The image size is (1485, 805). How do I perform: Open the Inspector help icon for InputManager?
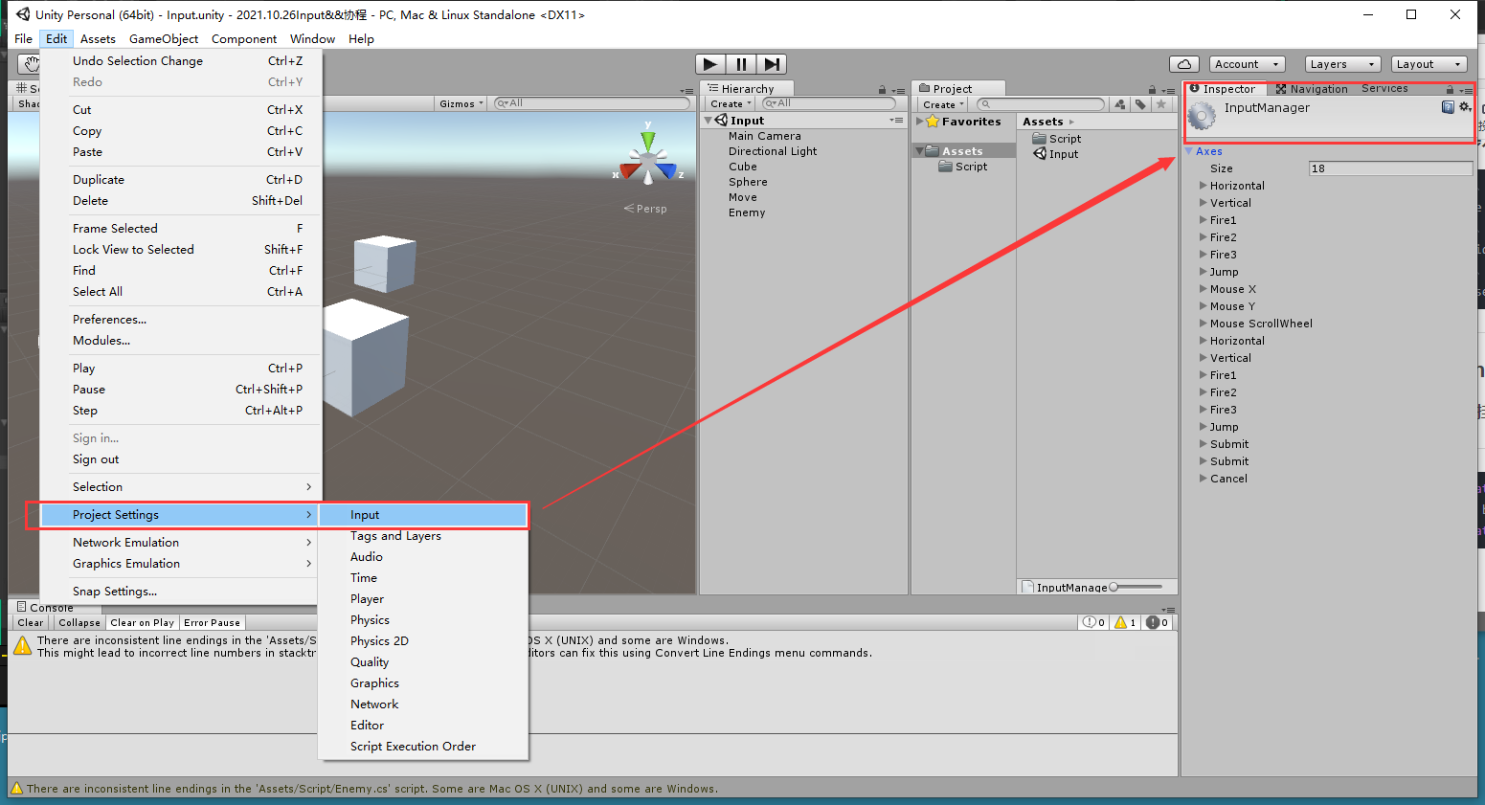1449,107
